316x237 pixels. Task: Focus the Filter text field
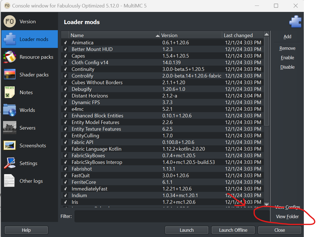(172, 216)
